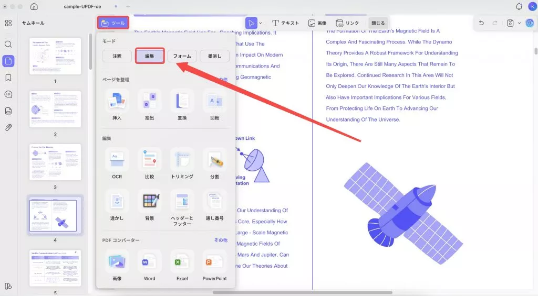Redo the last action
The image size is (538, 296).
[495, 23]
